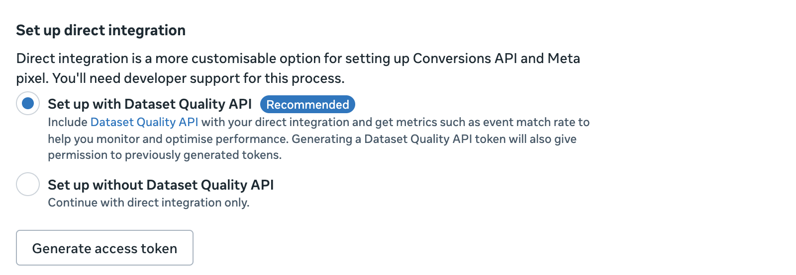The height and width of the screenshot is (275, 796).
Task: Click the blue Recommended badge
Action: tap(307, 104)
